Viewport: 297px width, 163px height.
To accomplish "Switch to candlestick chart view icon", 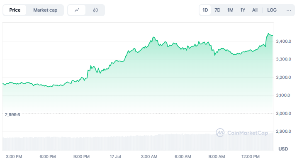I will pyautogui.click(x=95, y=10).
